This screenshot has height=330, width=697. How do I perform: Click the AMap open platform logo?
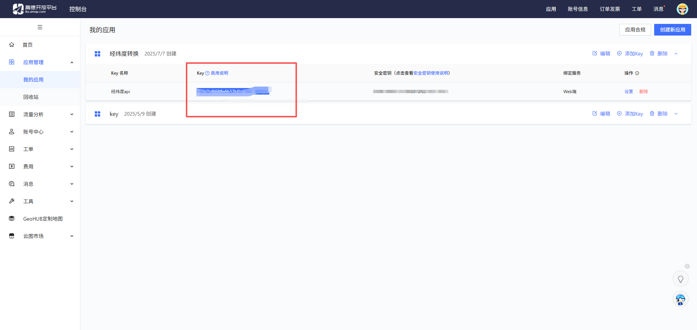[34, 9]
